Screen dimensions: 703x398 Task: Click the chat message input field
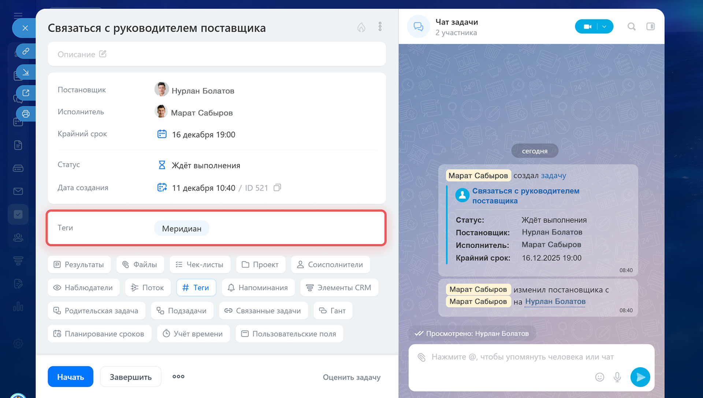pyautogui.click(x=522, y=357)
